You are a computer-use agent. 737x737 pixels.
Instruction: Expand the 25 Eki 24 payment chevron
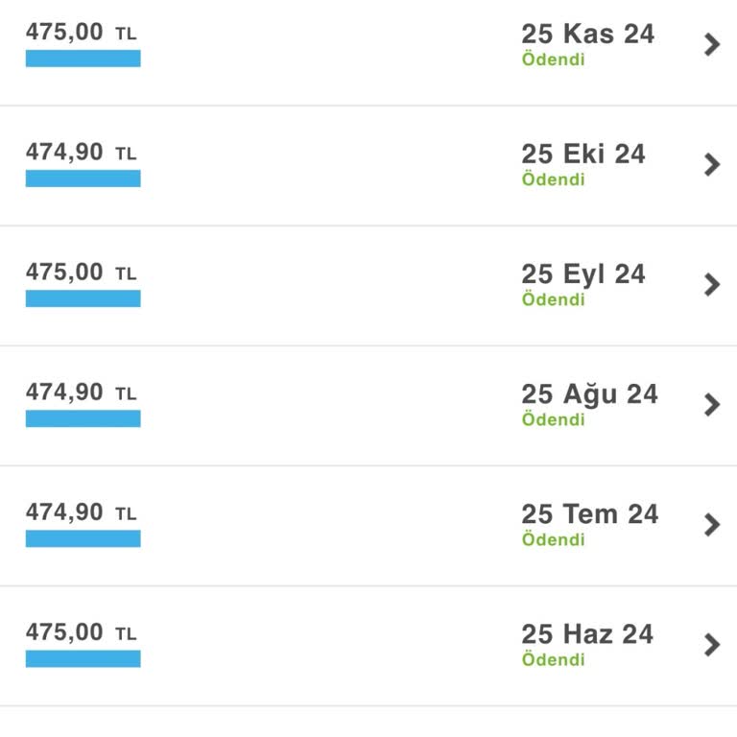pos(712,164)
